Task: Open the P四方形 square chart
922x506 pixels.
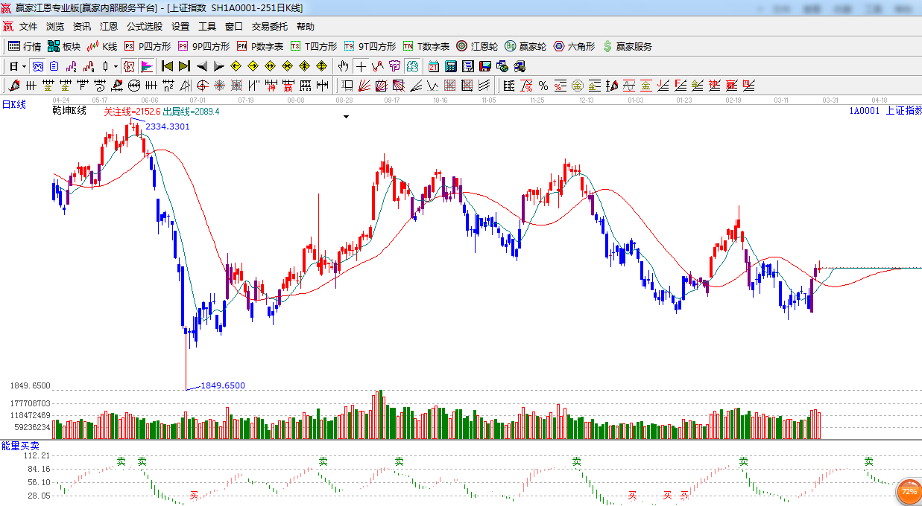Action: coord(147,46)
